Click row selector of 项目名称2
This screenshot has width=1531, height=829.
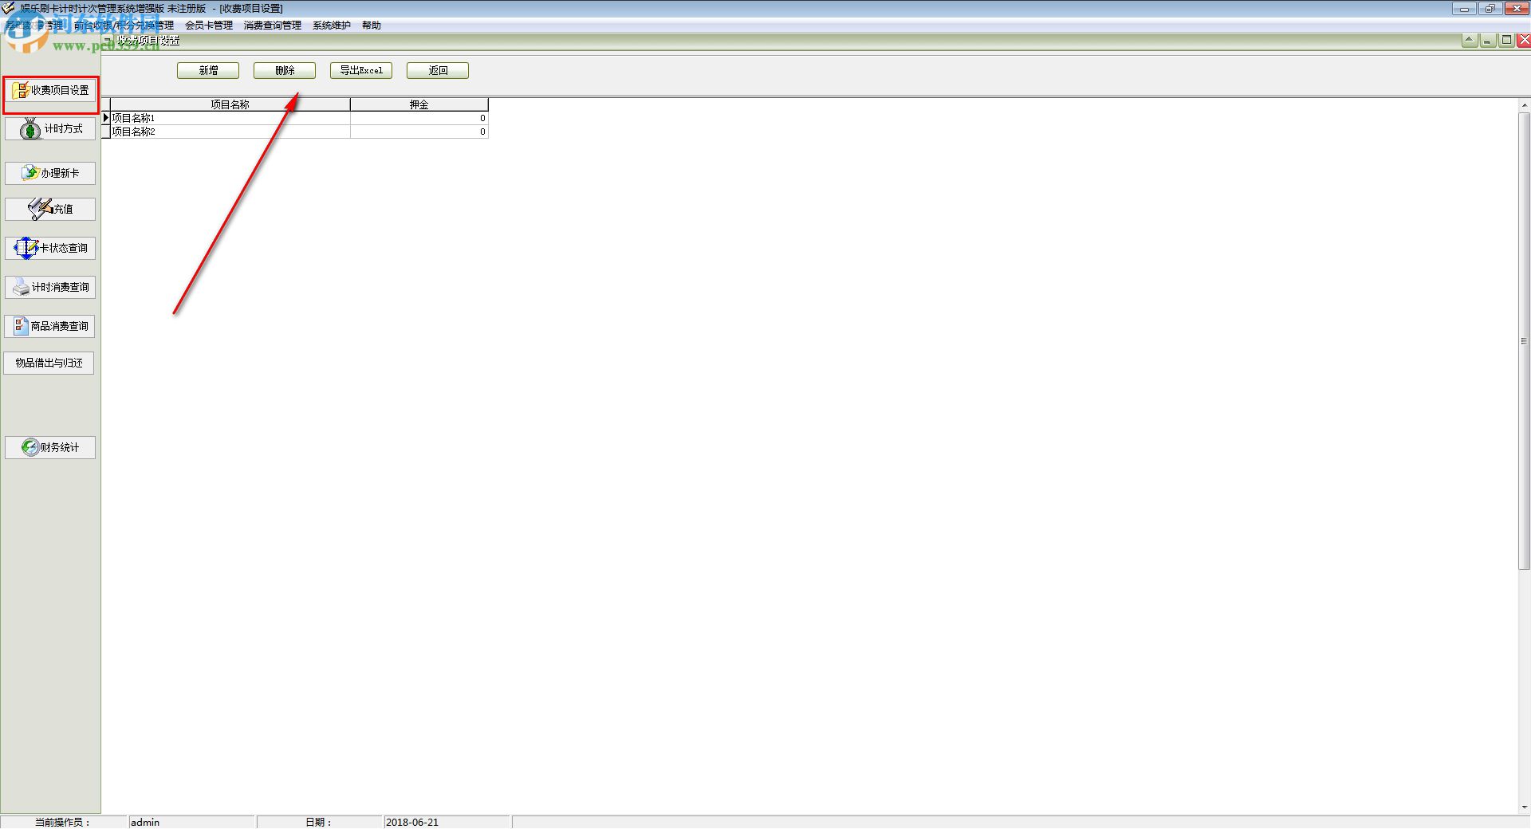click(106, 132)
